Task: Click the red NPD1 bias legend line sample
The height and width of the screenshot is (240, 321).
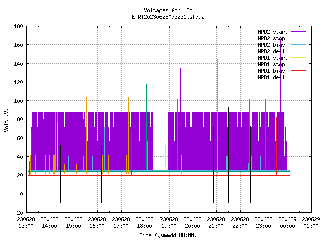Action: (x=298, y=71)
